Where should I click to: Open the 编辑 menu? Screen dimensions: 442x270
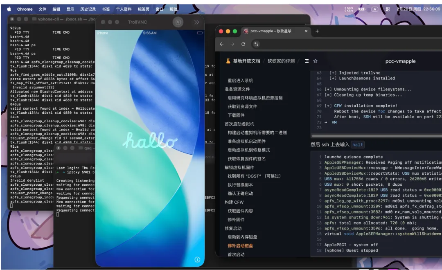[x=56, y=9]
